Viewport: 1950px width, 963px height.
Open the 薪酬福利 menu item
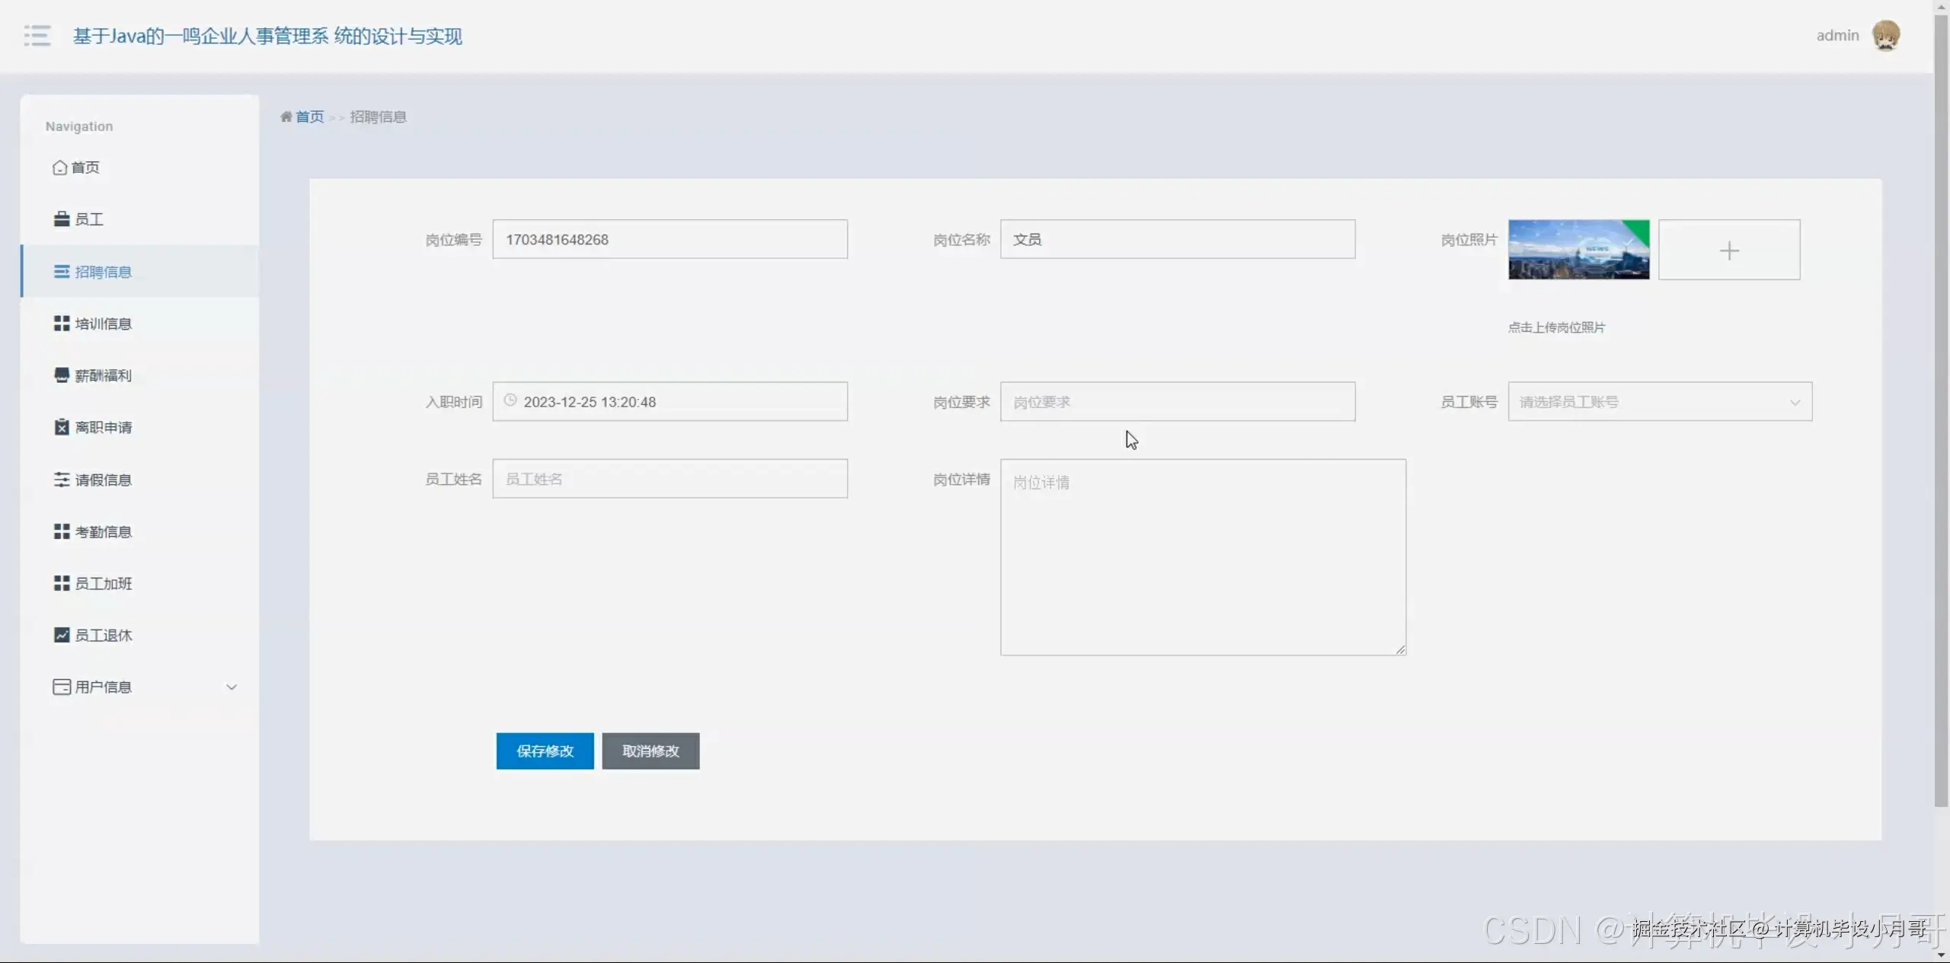[x=103, y=375]
